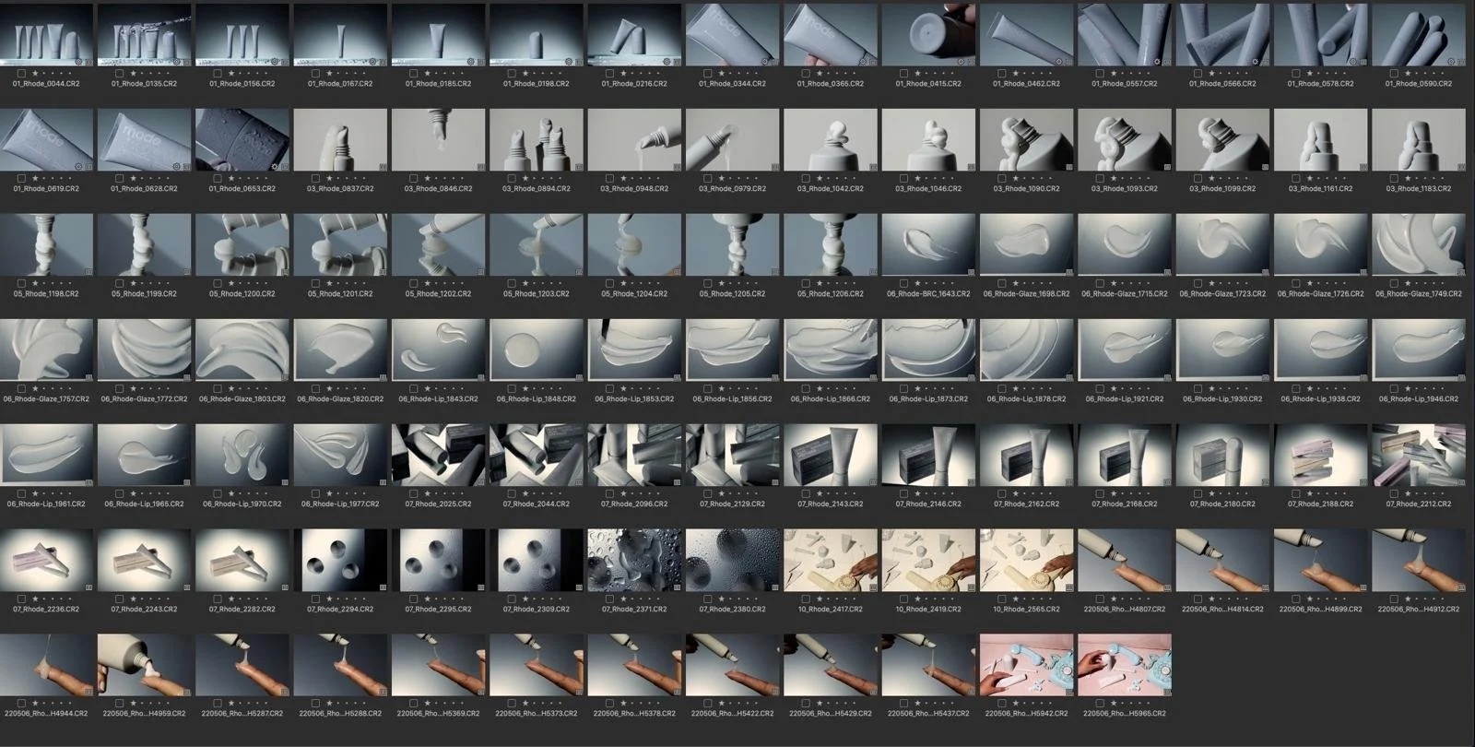Select the 01_Rhode_0415.CR2 thumbnail
This screenshot has width=1475, height=747.
pos(928,35)
